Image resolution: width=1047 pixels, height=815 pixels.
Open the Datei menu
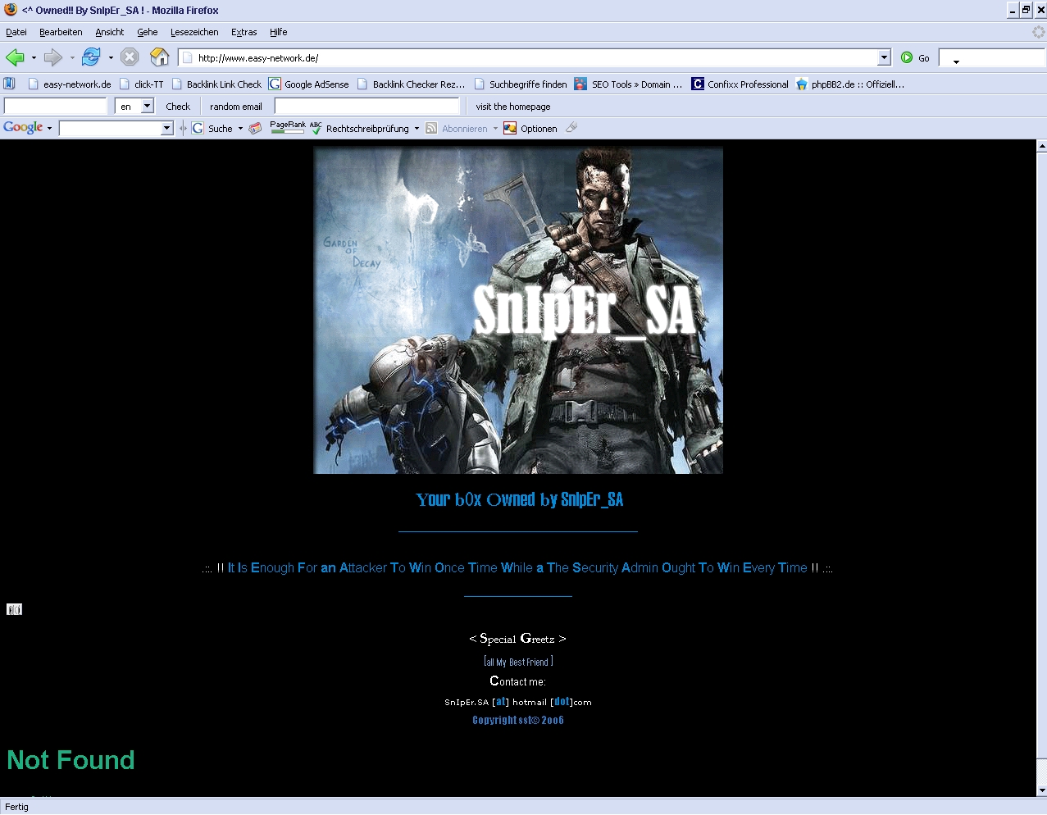pyautogui.click(x=16, y=32)
